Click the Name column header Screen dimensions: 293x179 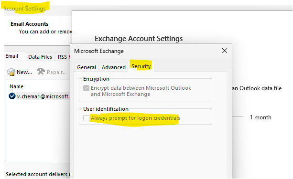16,86
